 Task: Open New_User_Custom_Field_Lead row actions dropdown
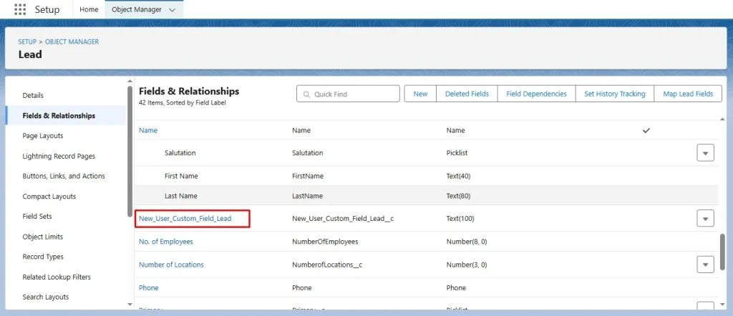point(705,219)
